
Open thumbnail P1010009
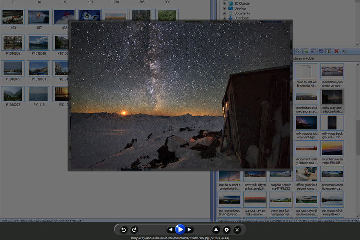13,43
